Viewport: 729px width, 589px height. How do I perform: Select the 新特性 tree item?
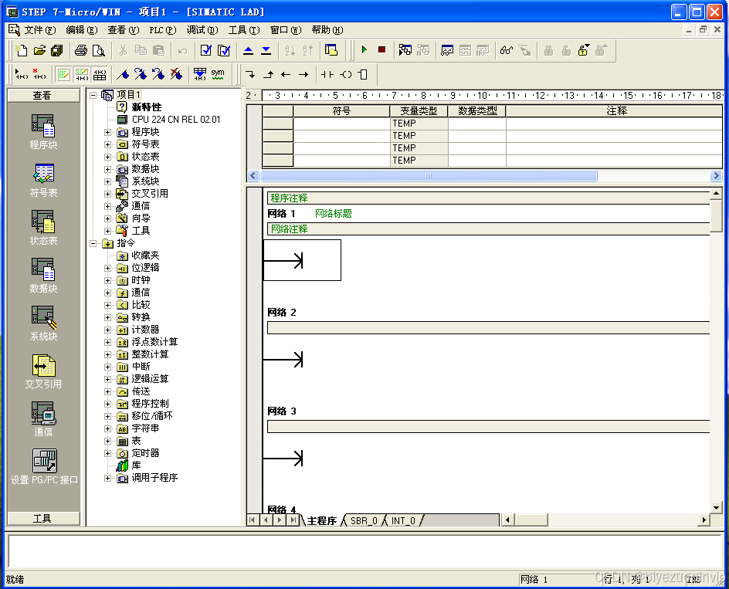click(147, 107)
